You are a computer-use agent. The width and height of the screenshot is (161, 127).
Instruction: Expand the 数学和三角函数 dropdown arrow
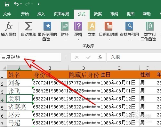click(158, 39)
